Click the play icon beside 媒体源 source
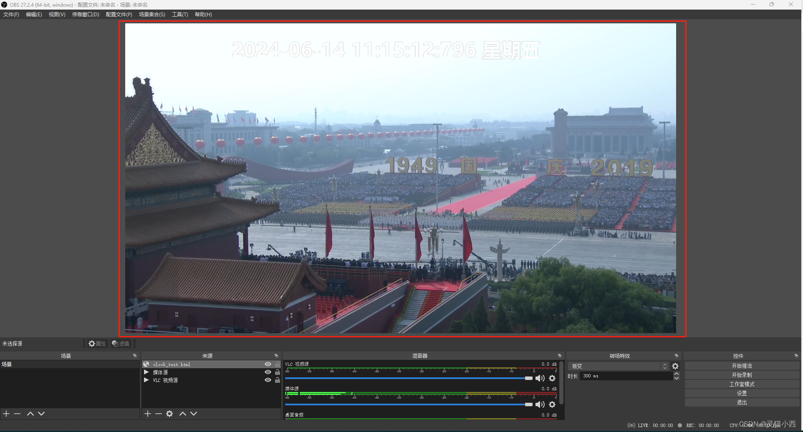The image size is (803, 432). (146, 372)
